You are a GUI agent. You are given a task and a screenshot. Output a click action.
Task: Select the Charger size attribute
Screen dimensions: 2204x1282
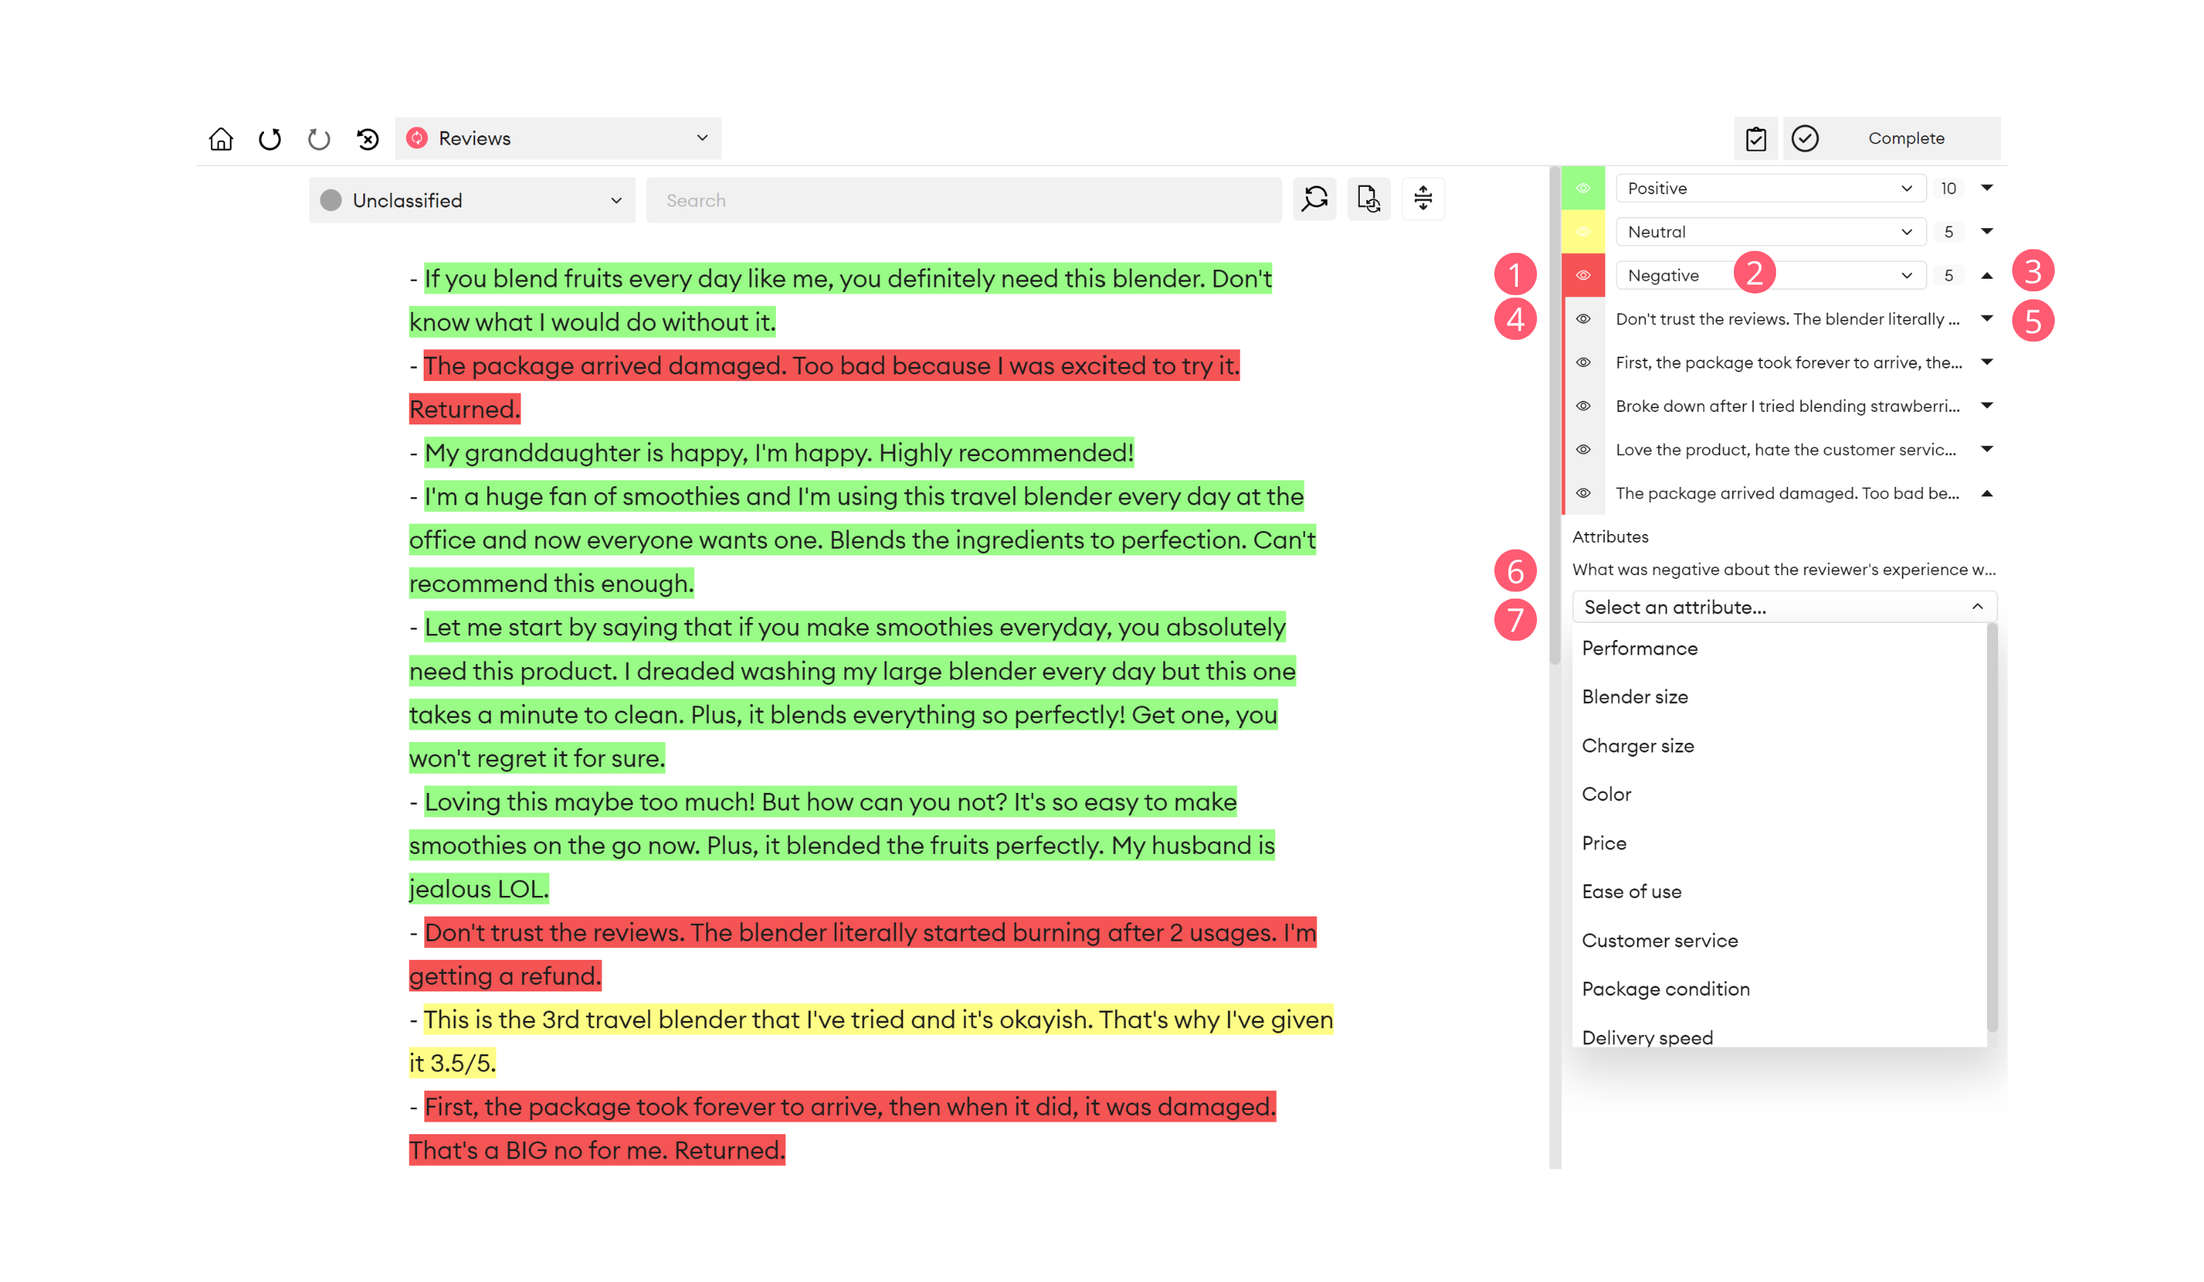[1779, 746]
